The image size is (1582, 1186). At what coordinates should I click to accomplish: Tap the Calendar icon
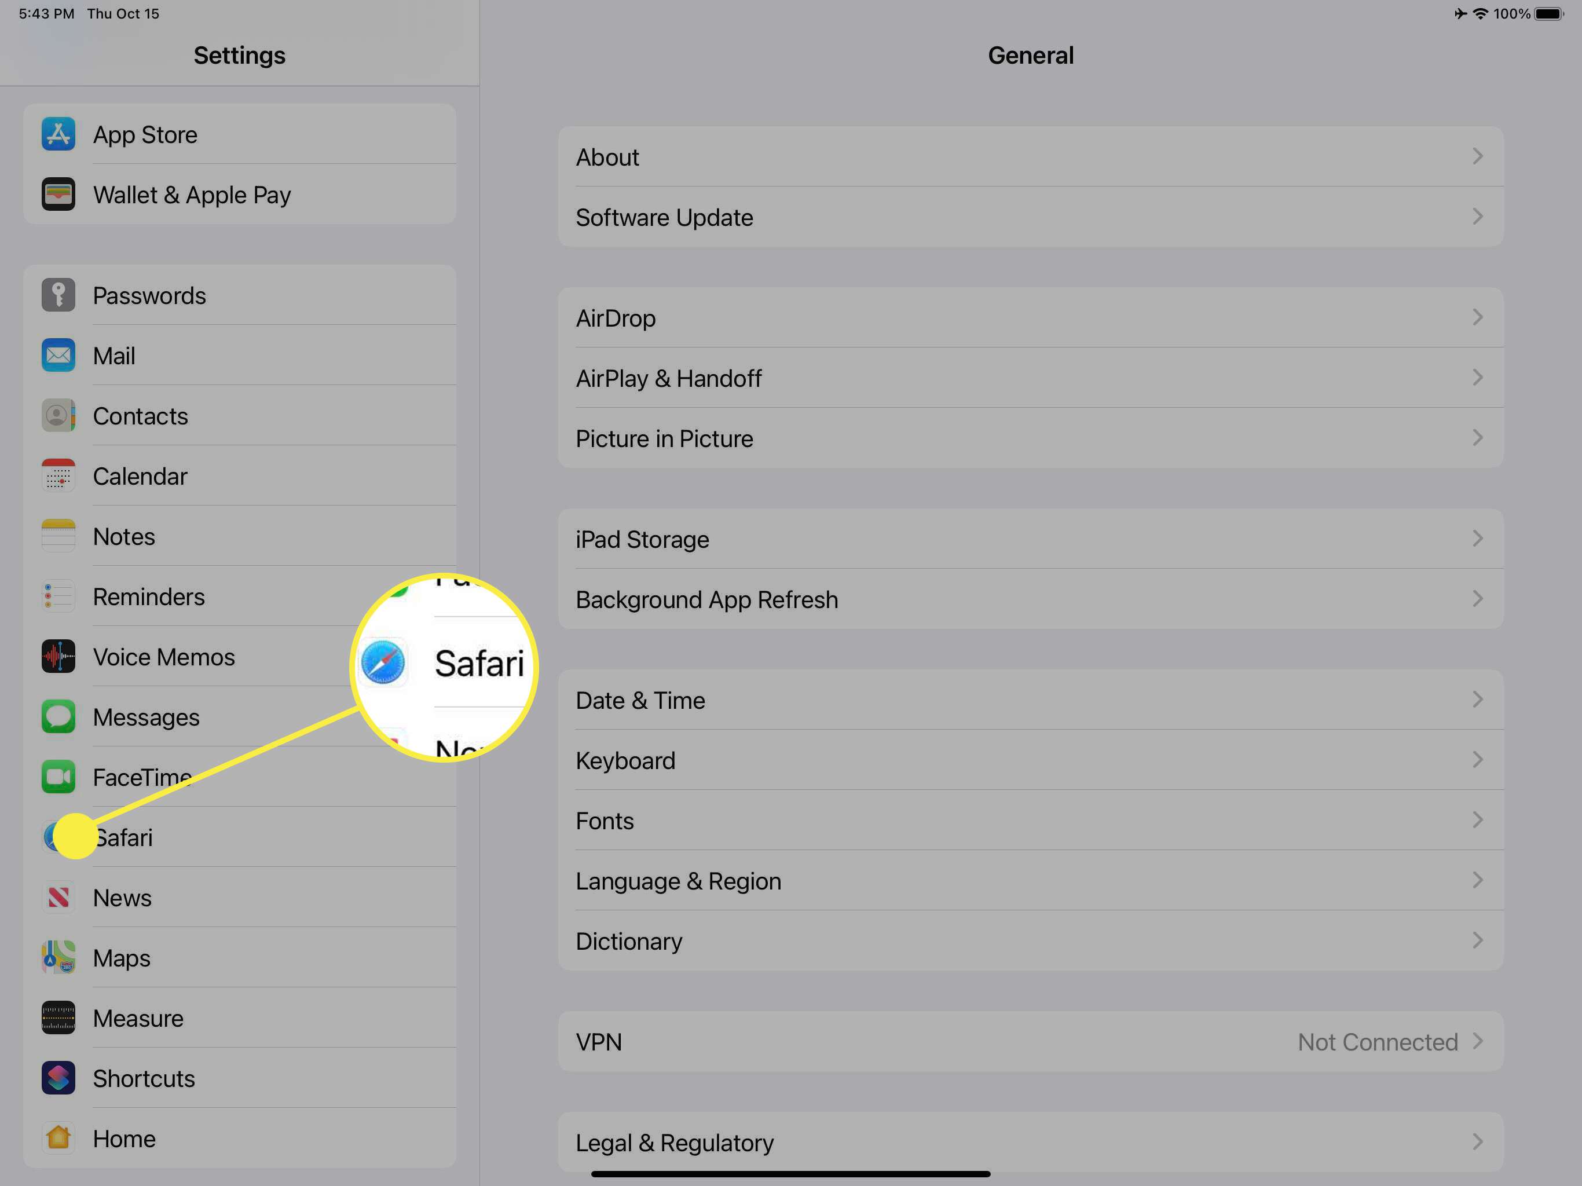tap(58, 475)
